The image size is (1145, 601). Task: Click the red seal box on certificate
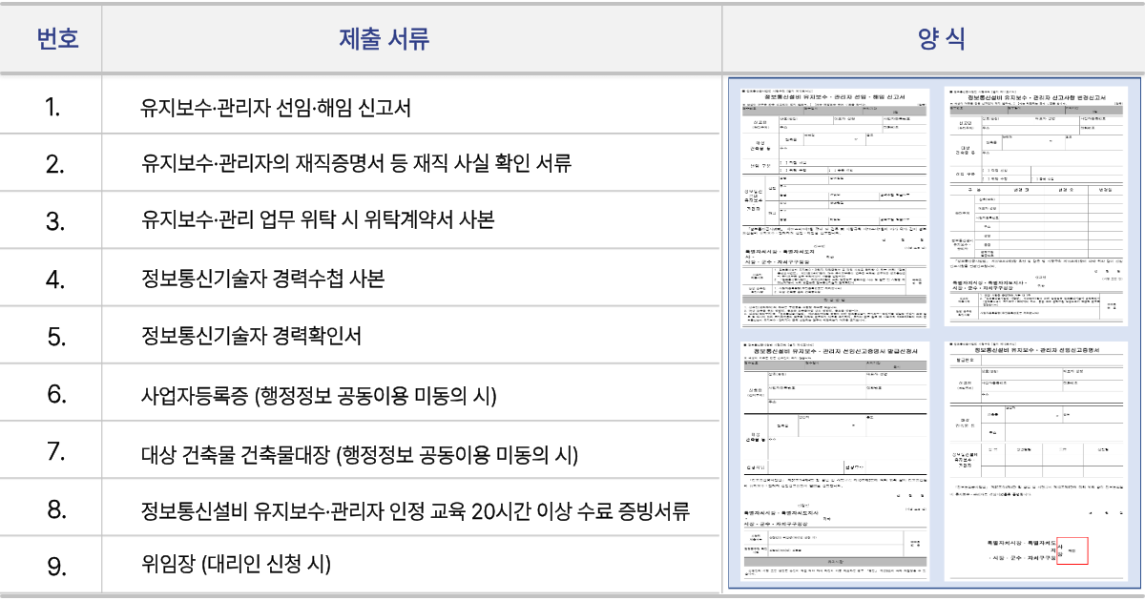pos(1071,551)
